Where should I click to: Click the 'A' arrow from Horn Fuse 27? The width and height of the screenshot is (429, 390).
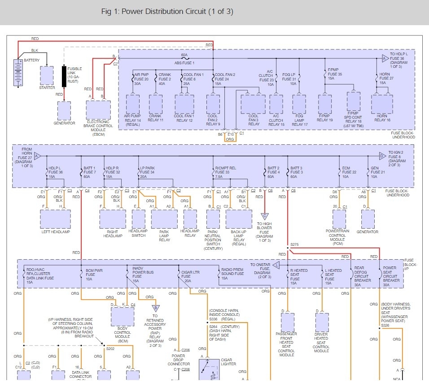point(38,156)
